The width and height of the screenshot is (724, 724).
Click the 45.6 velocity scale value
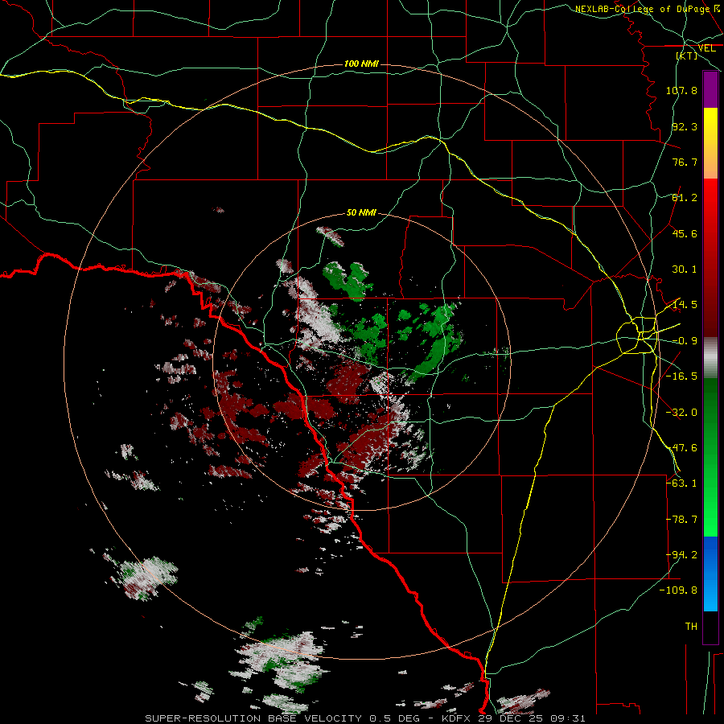685,233
